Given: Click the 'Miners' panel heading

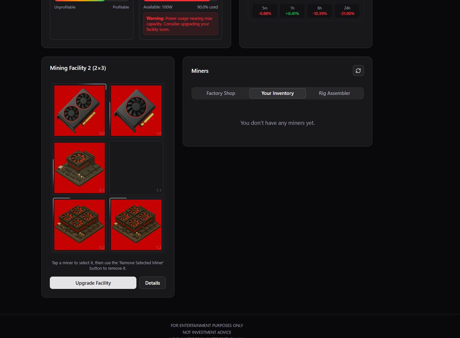Looking at the screenshot, I should (x=200, y=71).
